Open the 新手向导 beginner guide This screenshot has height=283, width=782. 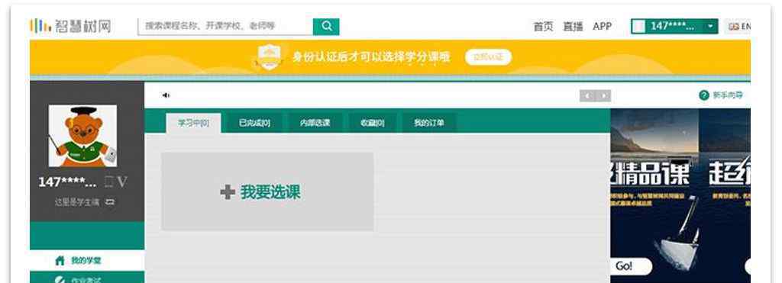pos(728,95)
